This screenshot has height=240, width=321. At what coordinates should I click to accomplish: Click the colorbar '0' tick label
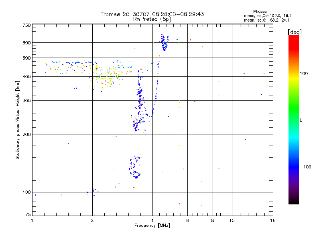(301, 120)
